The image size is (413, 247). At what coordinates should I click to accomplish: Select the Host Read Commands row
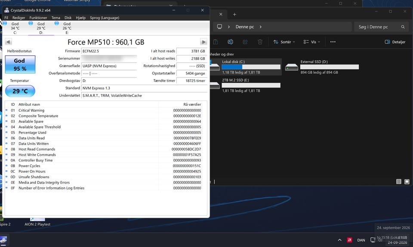[106, 149]
